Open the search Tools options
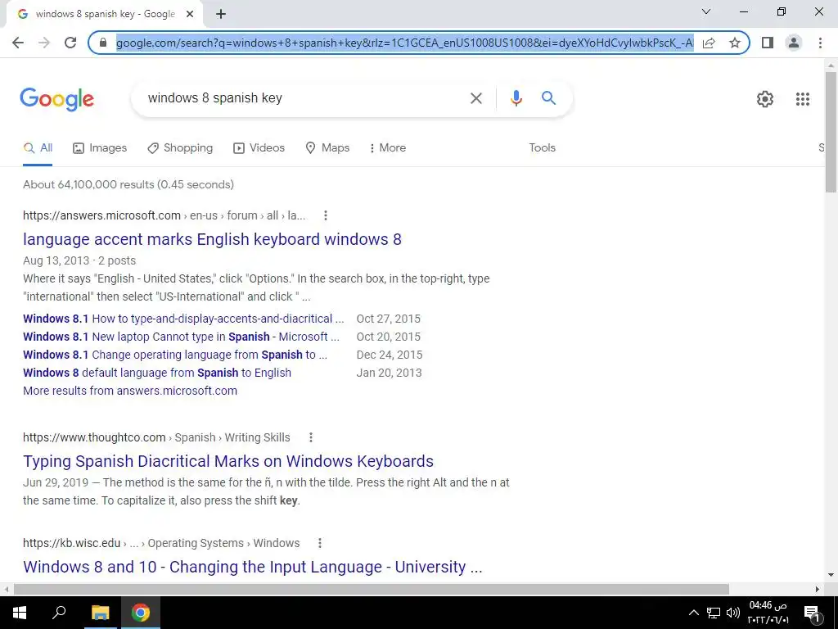The width and height of the screenshot is (838, 629). pos(542,148)
